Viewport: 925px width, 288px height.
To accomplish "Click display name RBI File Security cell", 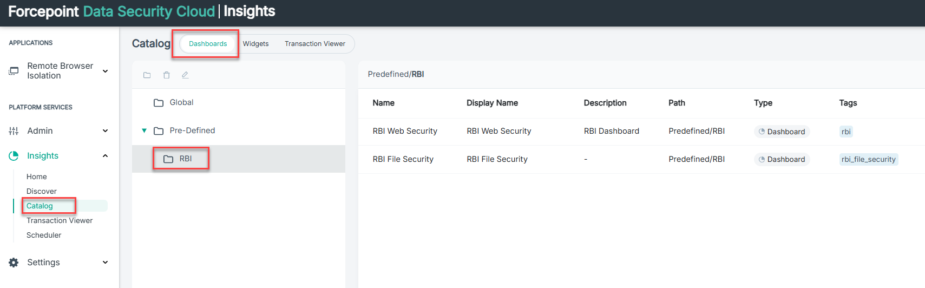I will click(497, 159).
